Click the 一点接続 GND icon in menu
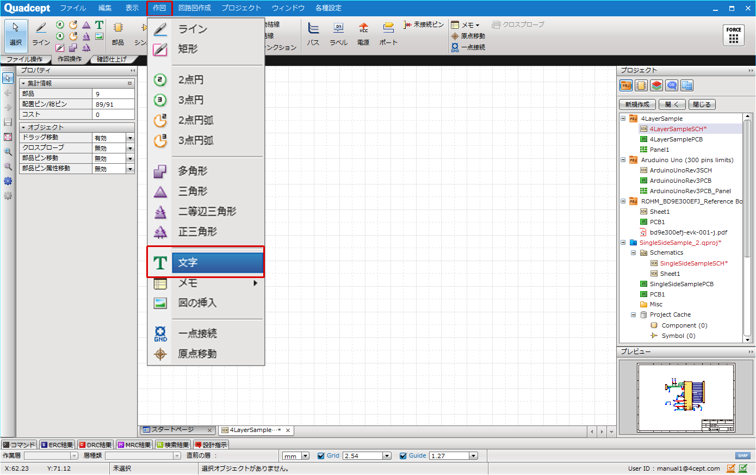The height and width of the screenshot is (475, 756). click(160, 334)
